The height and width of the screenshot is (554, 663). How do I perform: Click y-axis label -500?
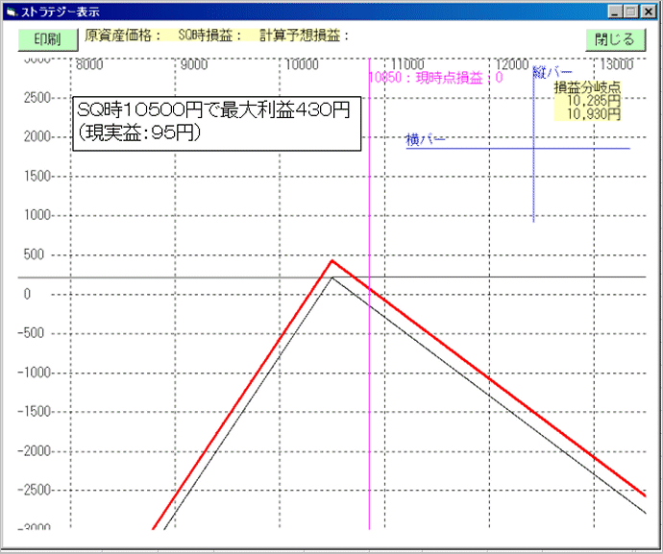click(31, 333)
